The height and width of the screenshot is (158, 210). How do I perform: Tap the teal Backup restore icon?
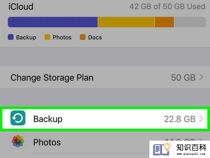pyautogui.click(x=18, y=118)
